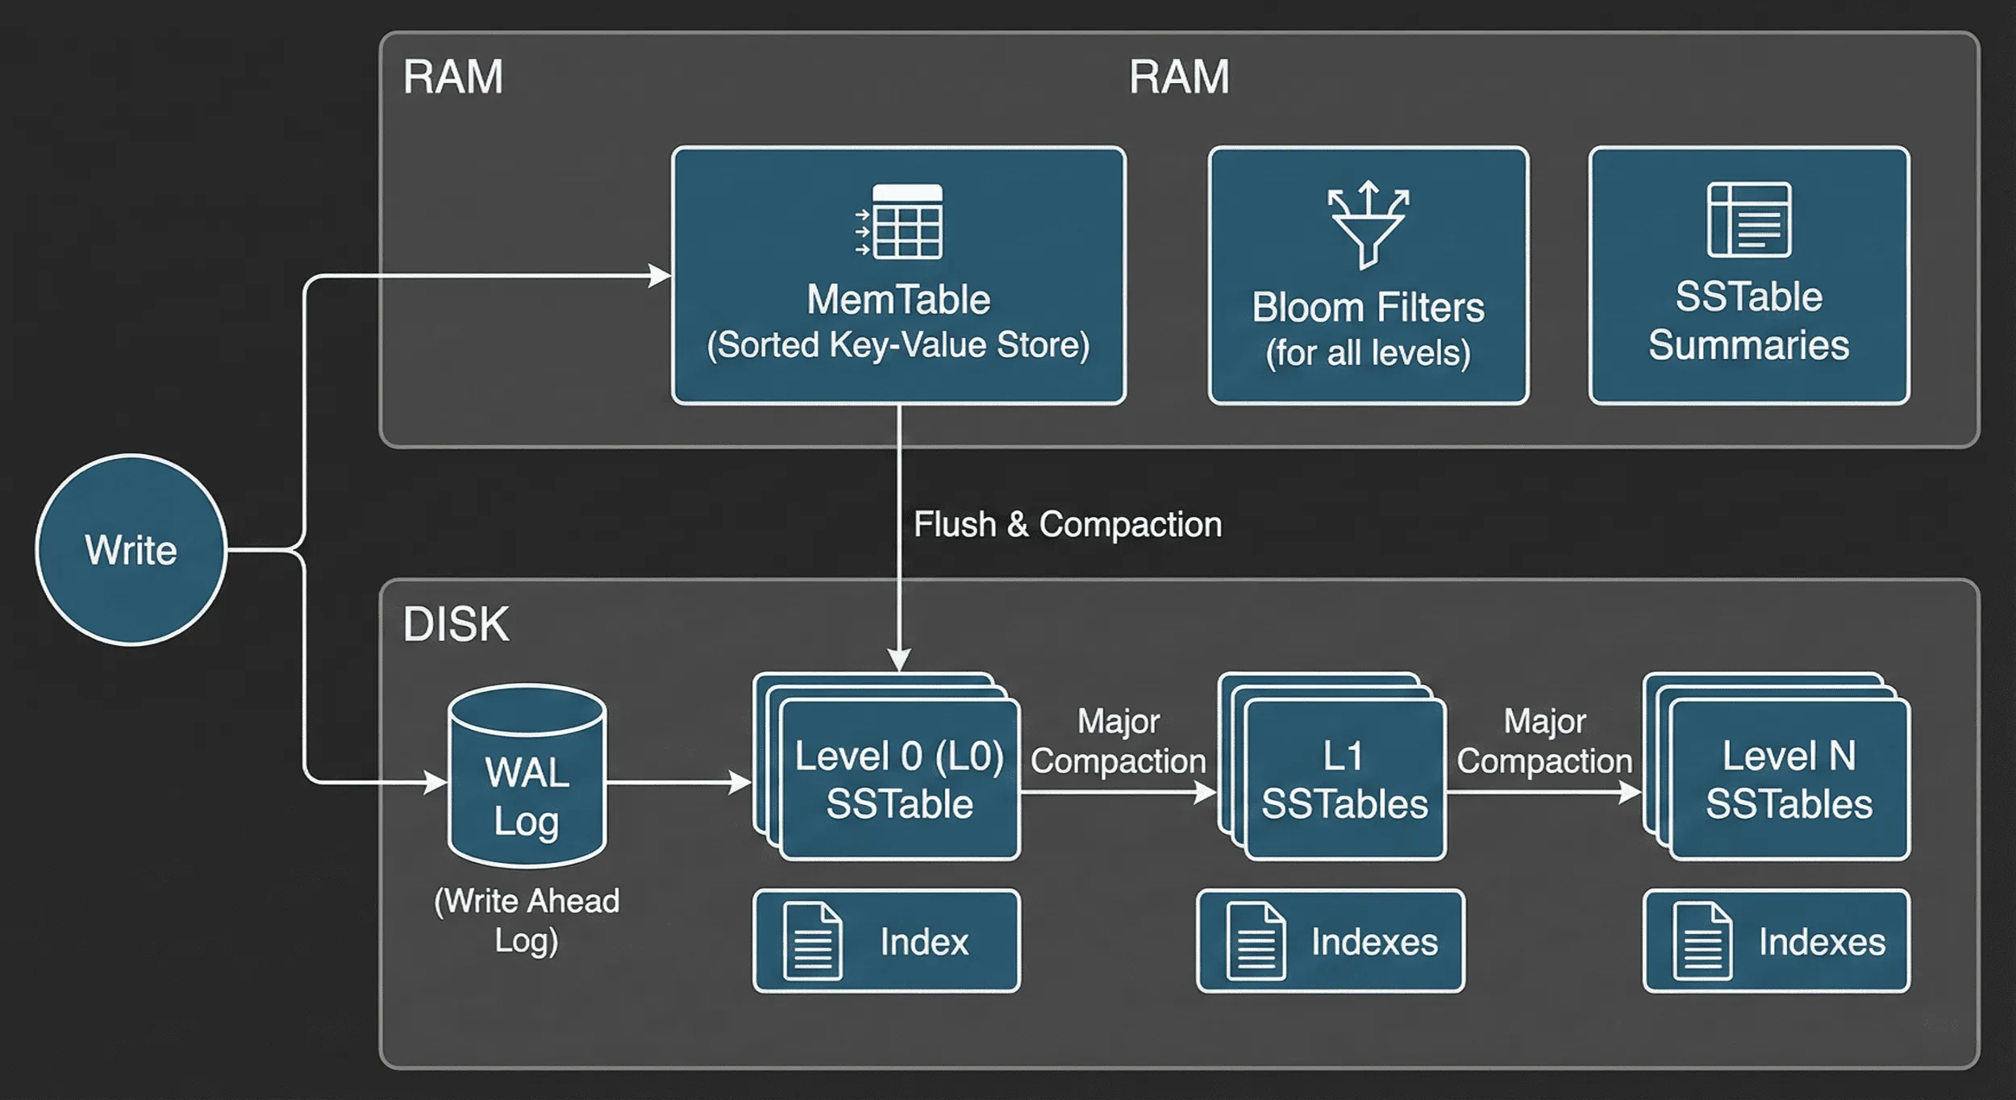Click the file icon in L1 Indexes box
2016x1100 pixels.
click(x=1256, y=941)
